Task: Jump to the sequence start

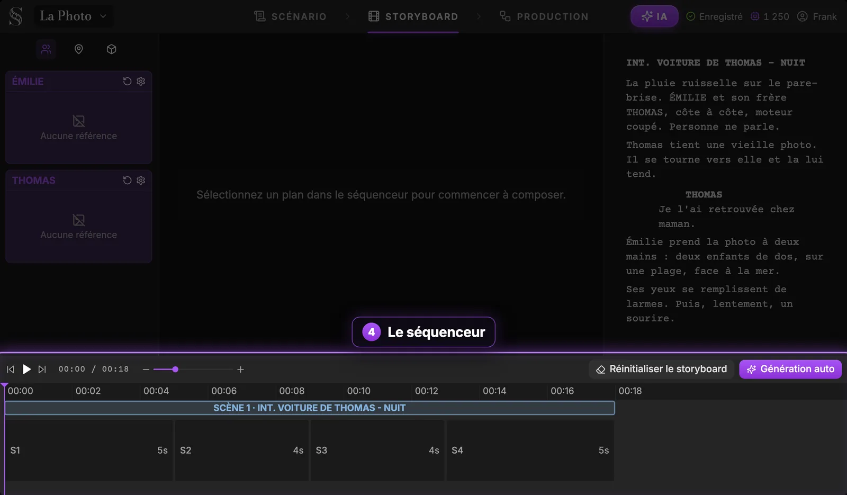Action: pos(11,370)
